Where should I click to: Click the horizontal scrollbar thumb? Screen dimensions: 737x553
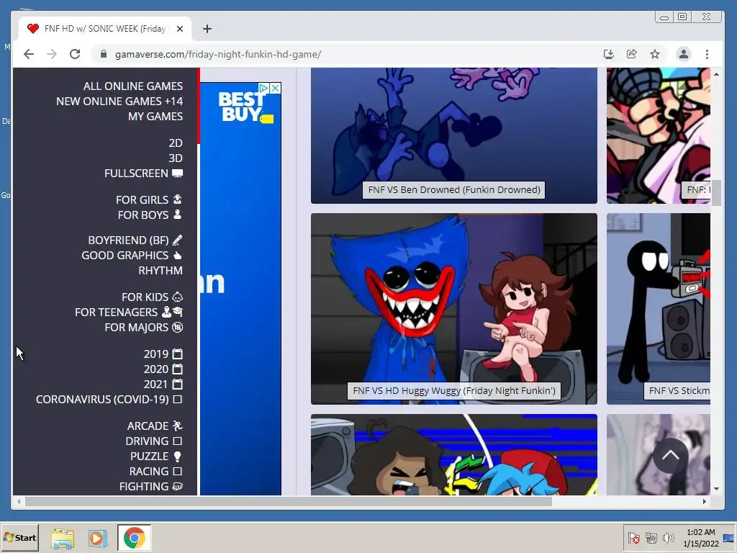pos(289,501)
